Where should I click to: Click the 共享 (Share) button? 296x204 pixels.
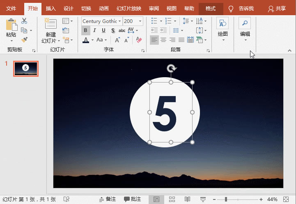pyautogui.click(x=277, y=8)
